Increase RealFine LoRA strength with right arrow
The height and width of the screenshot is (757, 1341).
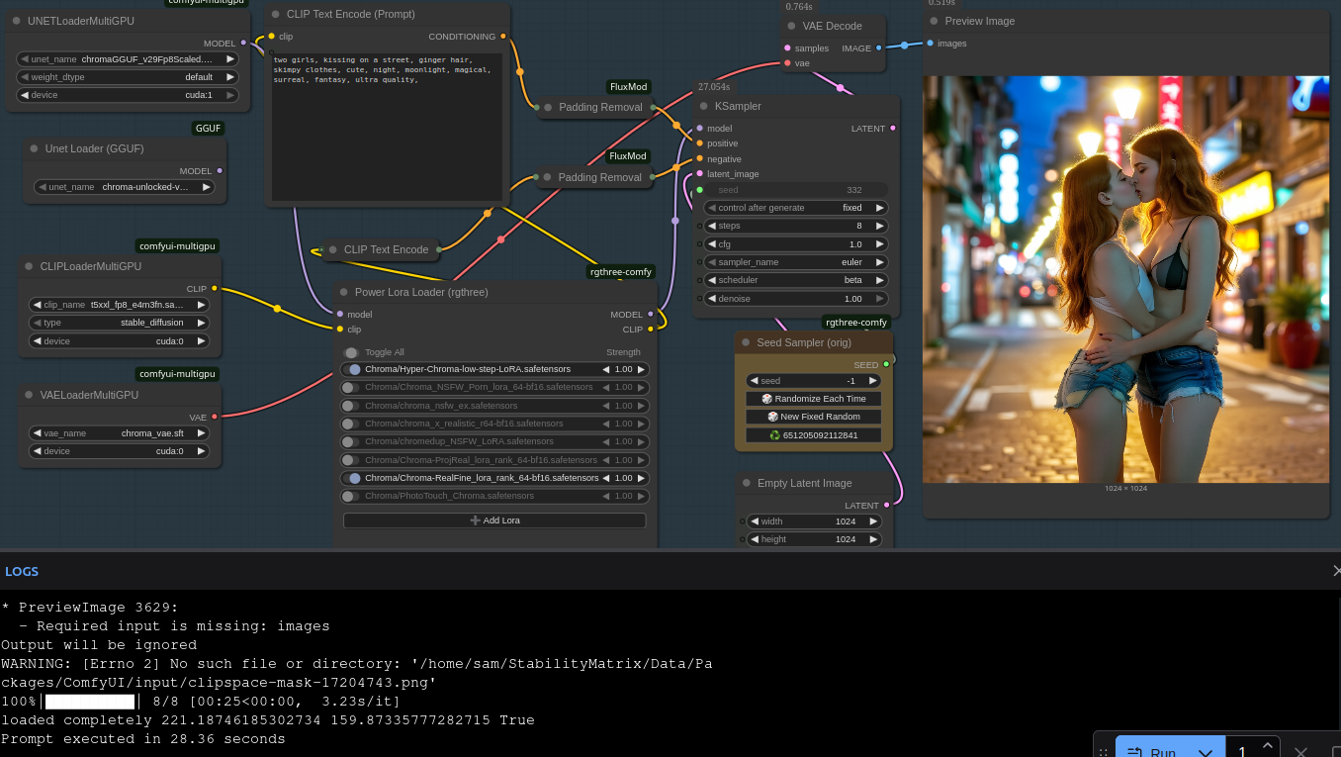point(641,478)
